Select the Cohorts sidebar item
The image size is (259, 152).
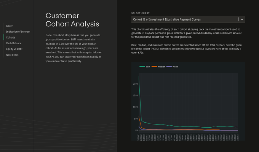coord(10,37)
